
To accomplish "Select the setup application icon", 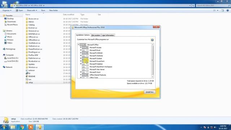I will (27, 82).
